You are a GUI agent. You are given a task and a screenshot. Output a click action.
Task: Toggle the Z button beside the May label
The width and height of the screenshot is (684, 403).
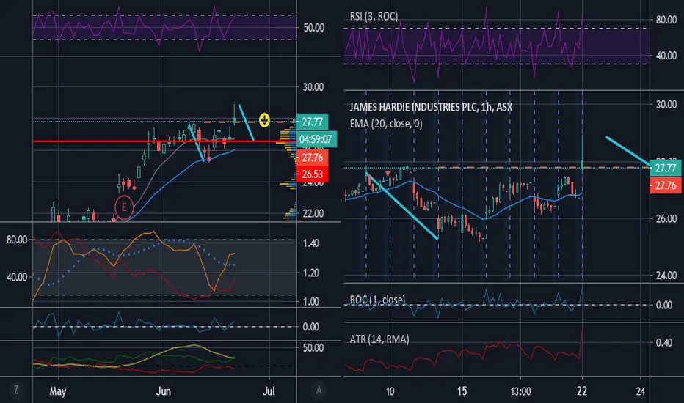click(16, 390)
